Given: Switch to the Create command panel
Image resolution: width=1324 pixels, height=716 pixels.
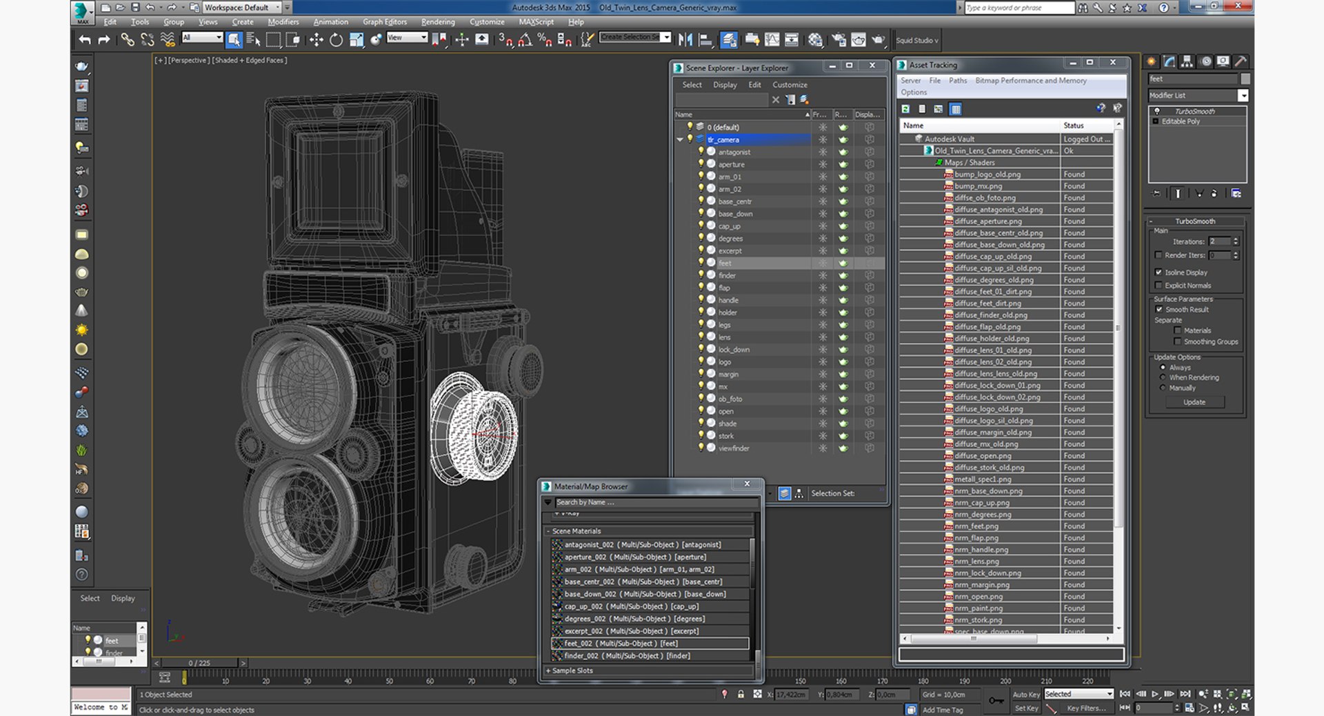Looking at the screenshot, I should coord(1152,61).
